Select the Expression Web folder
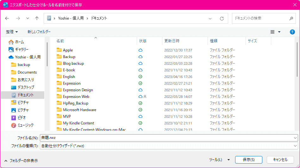The width and height of the screenshot is (300, 168). (x=76, y=97)
